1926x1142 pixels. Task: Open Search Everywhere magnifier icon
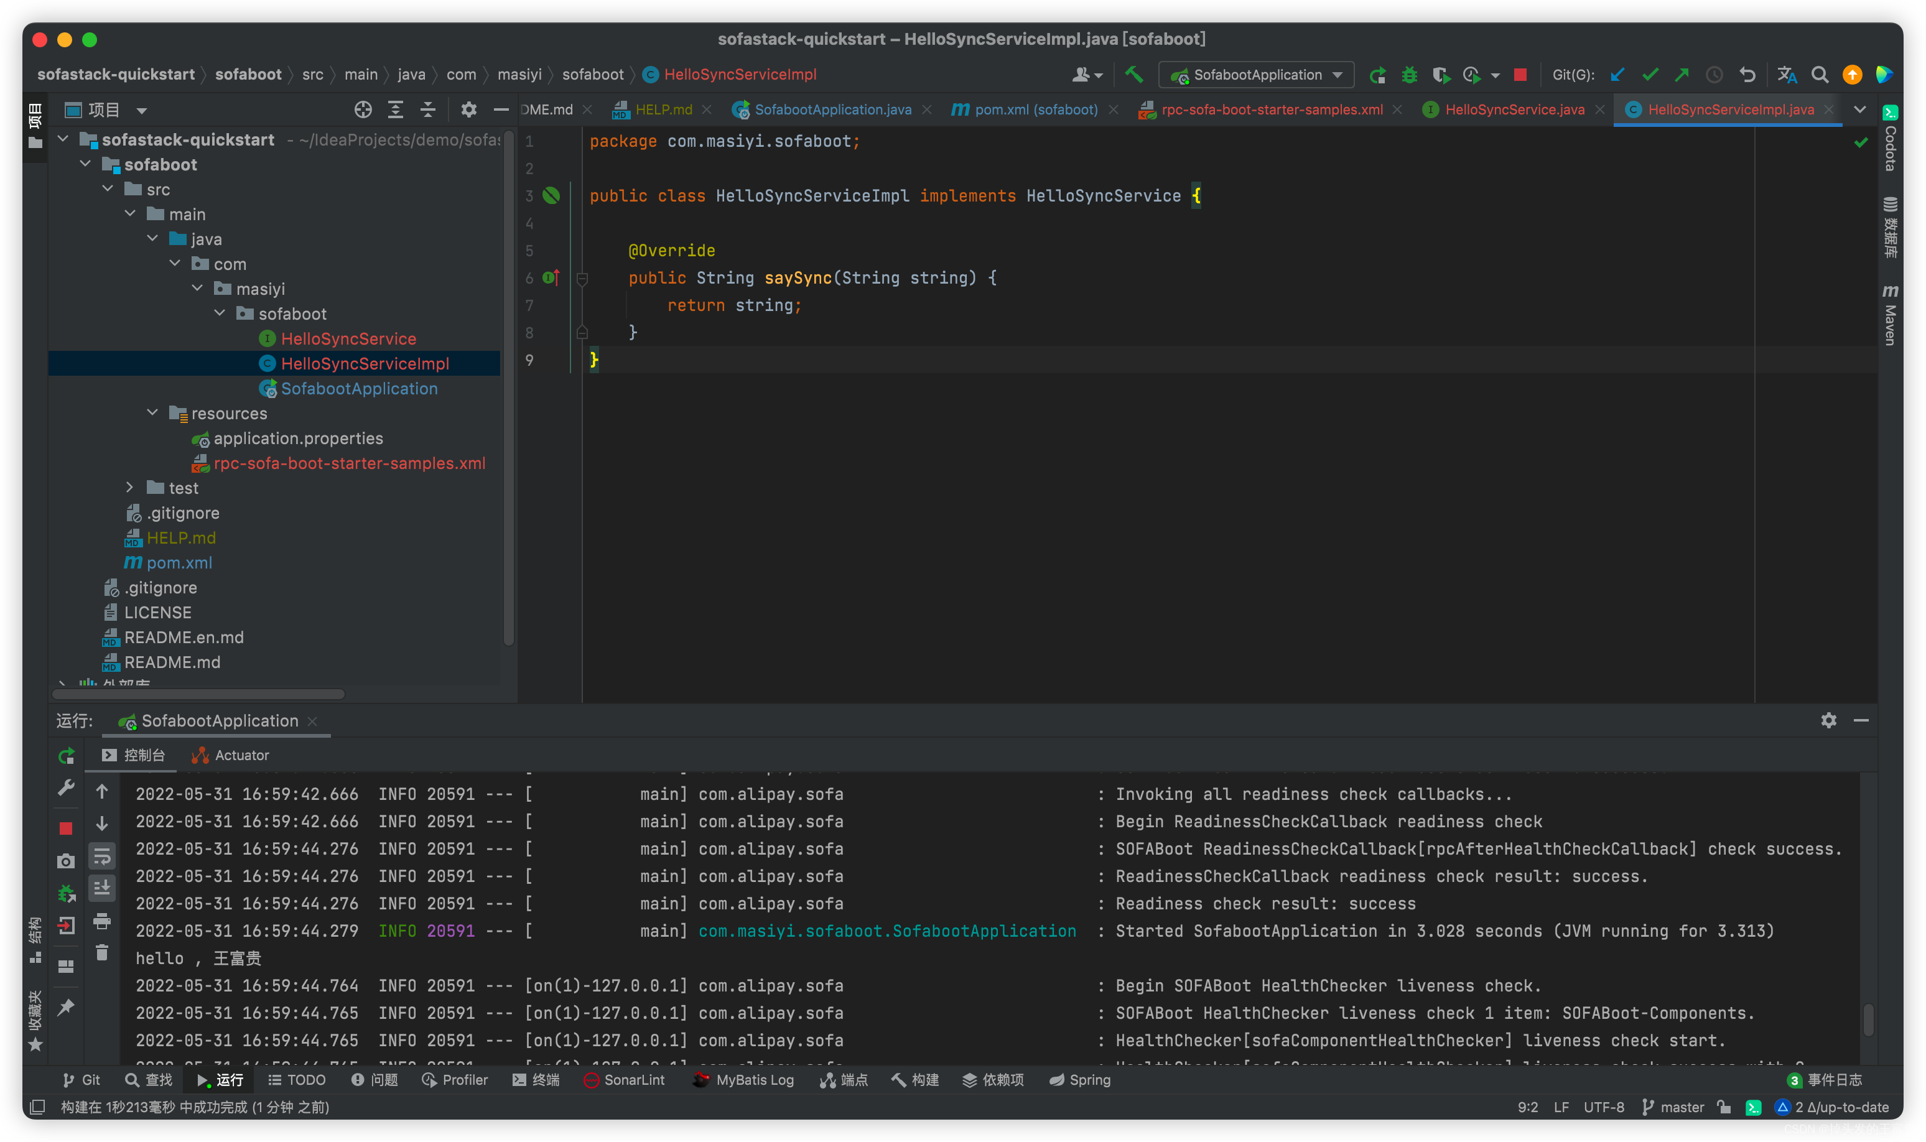pyautogui.click(x=1820, y=75)
